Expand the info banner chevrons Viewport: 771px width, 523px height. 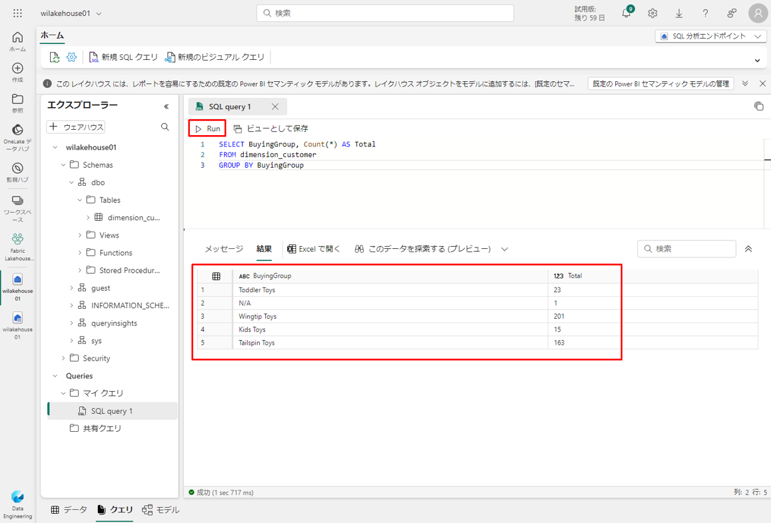point(746,83)
